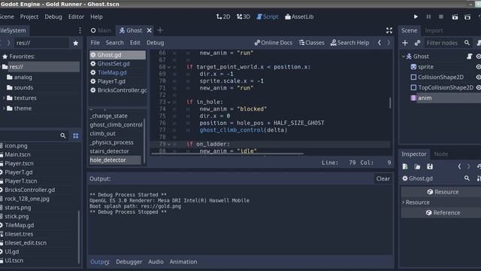Toggle FileSystem grid view mode
481x271 pixels.
tap(75, 135)
